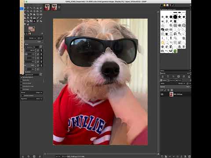Toggle lock alpha channel
The height and width of the screenshot is (158, 211).
171,90
